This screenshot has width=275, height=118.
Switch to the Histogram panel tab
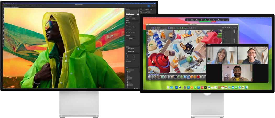128,8
